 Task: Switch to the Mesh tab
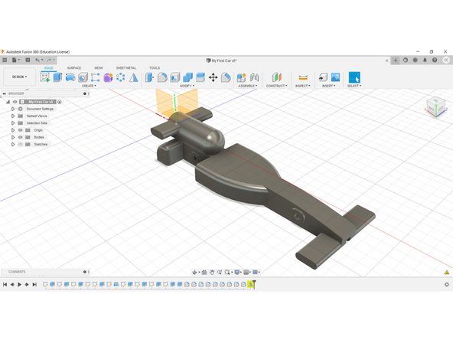coord(99,67)
